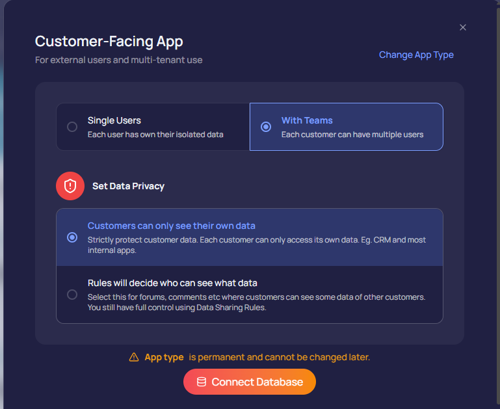Select the Single Users radio button

tap(72, 127)
